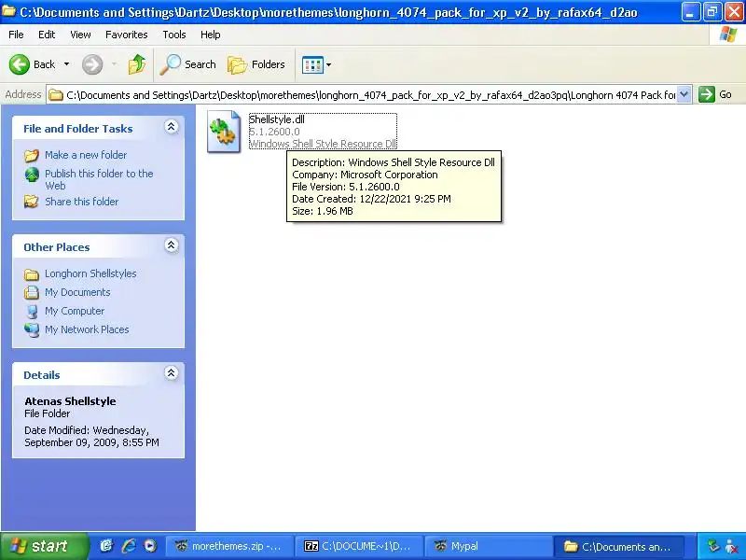The width and height of the screenshot is (746, 560).
Task: Open My Computer link
Action: click(x=75, y=311)
